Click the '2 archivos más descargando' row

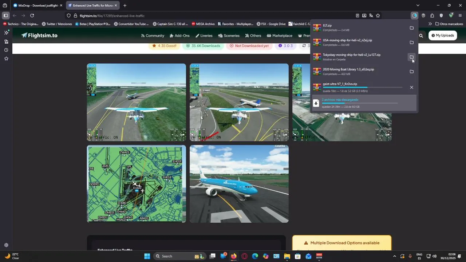click(x=364, y=103)
